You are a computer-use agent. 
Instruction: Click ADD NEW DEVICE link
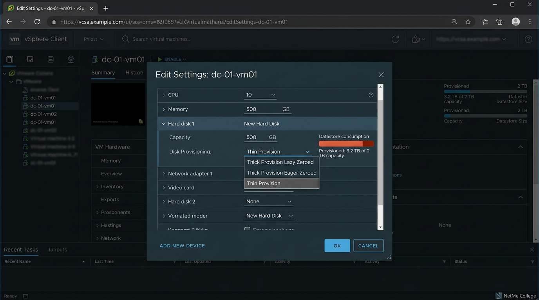click(x=182, y=246)
